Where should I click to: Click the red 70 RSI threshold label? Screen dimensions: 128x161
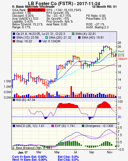[119, 108]
